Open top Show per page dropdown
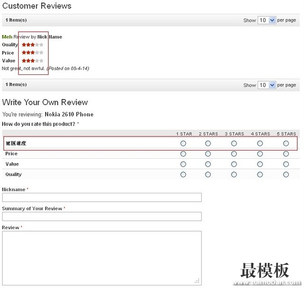 pos(266,20)
